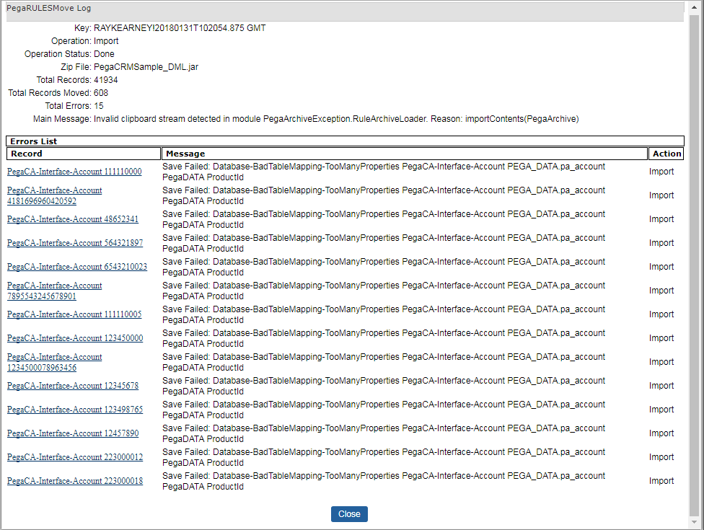Click Import action for record 4181696960420592
This screenshot has height=530, width=704.
pyautogui.click(x=661, y=195)
